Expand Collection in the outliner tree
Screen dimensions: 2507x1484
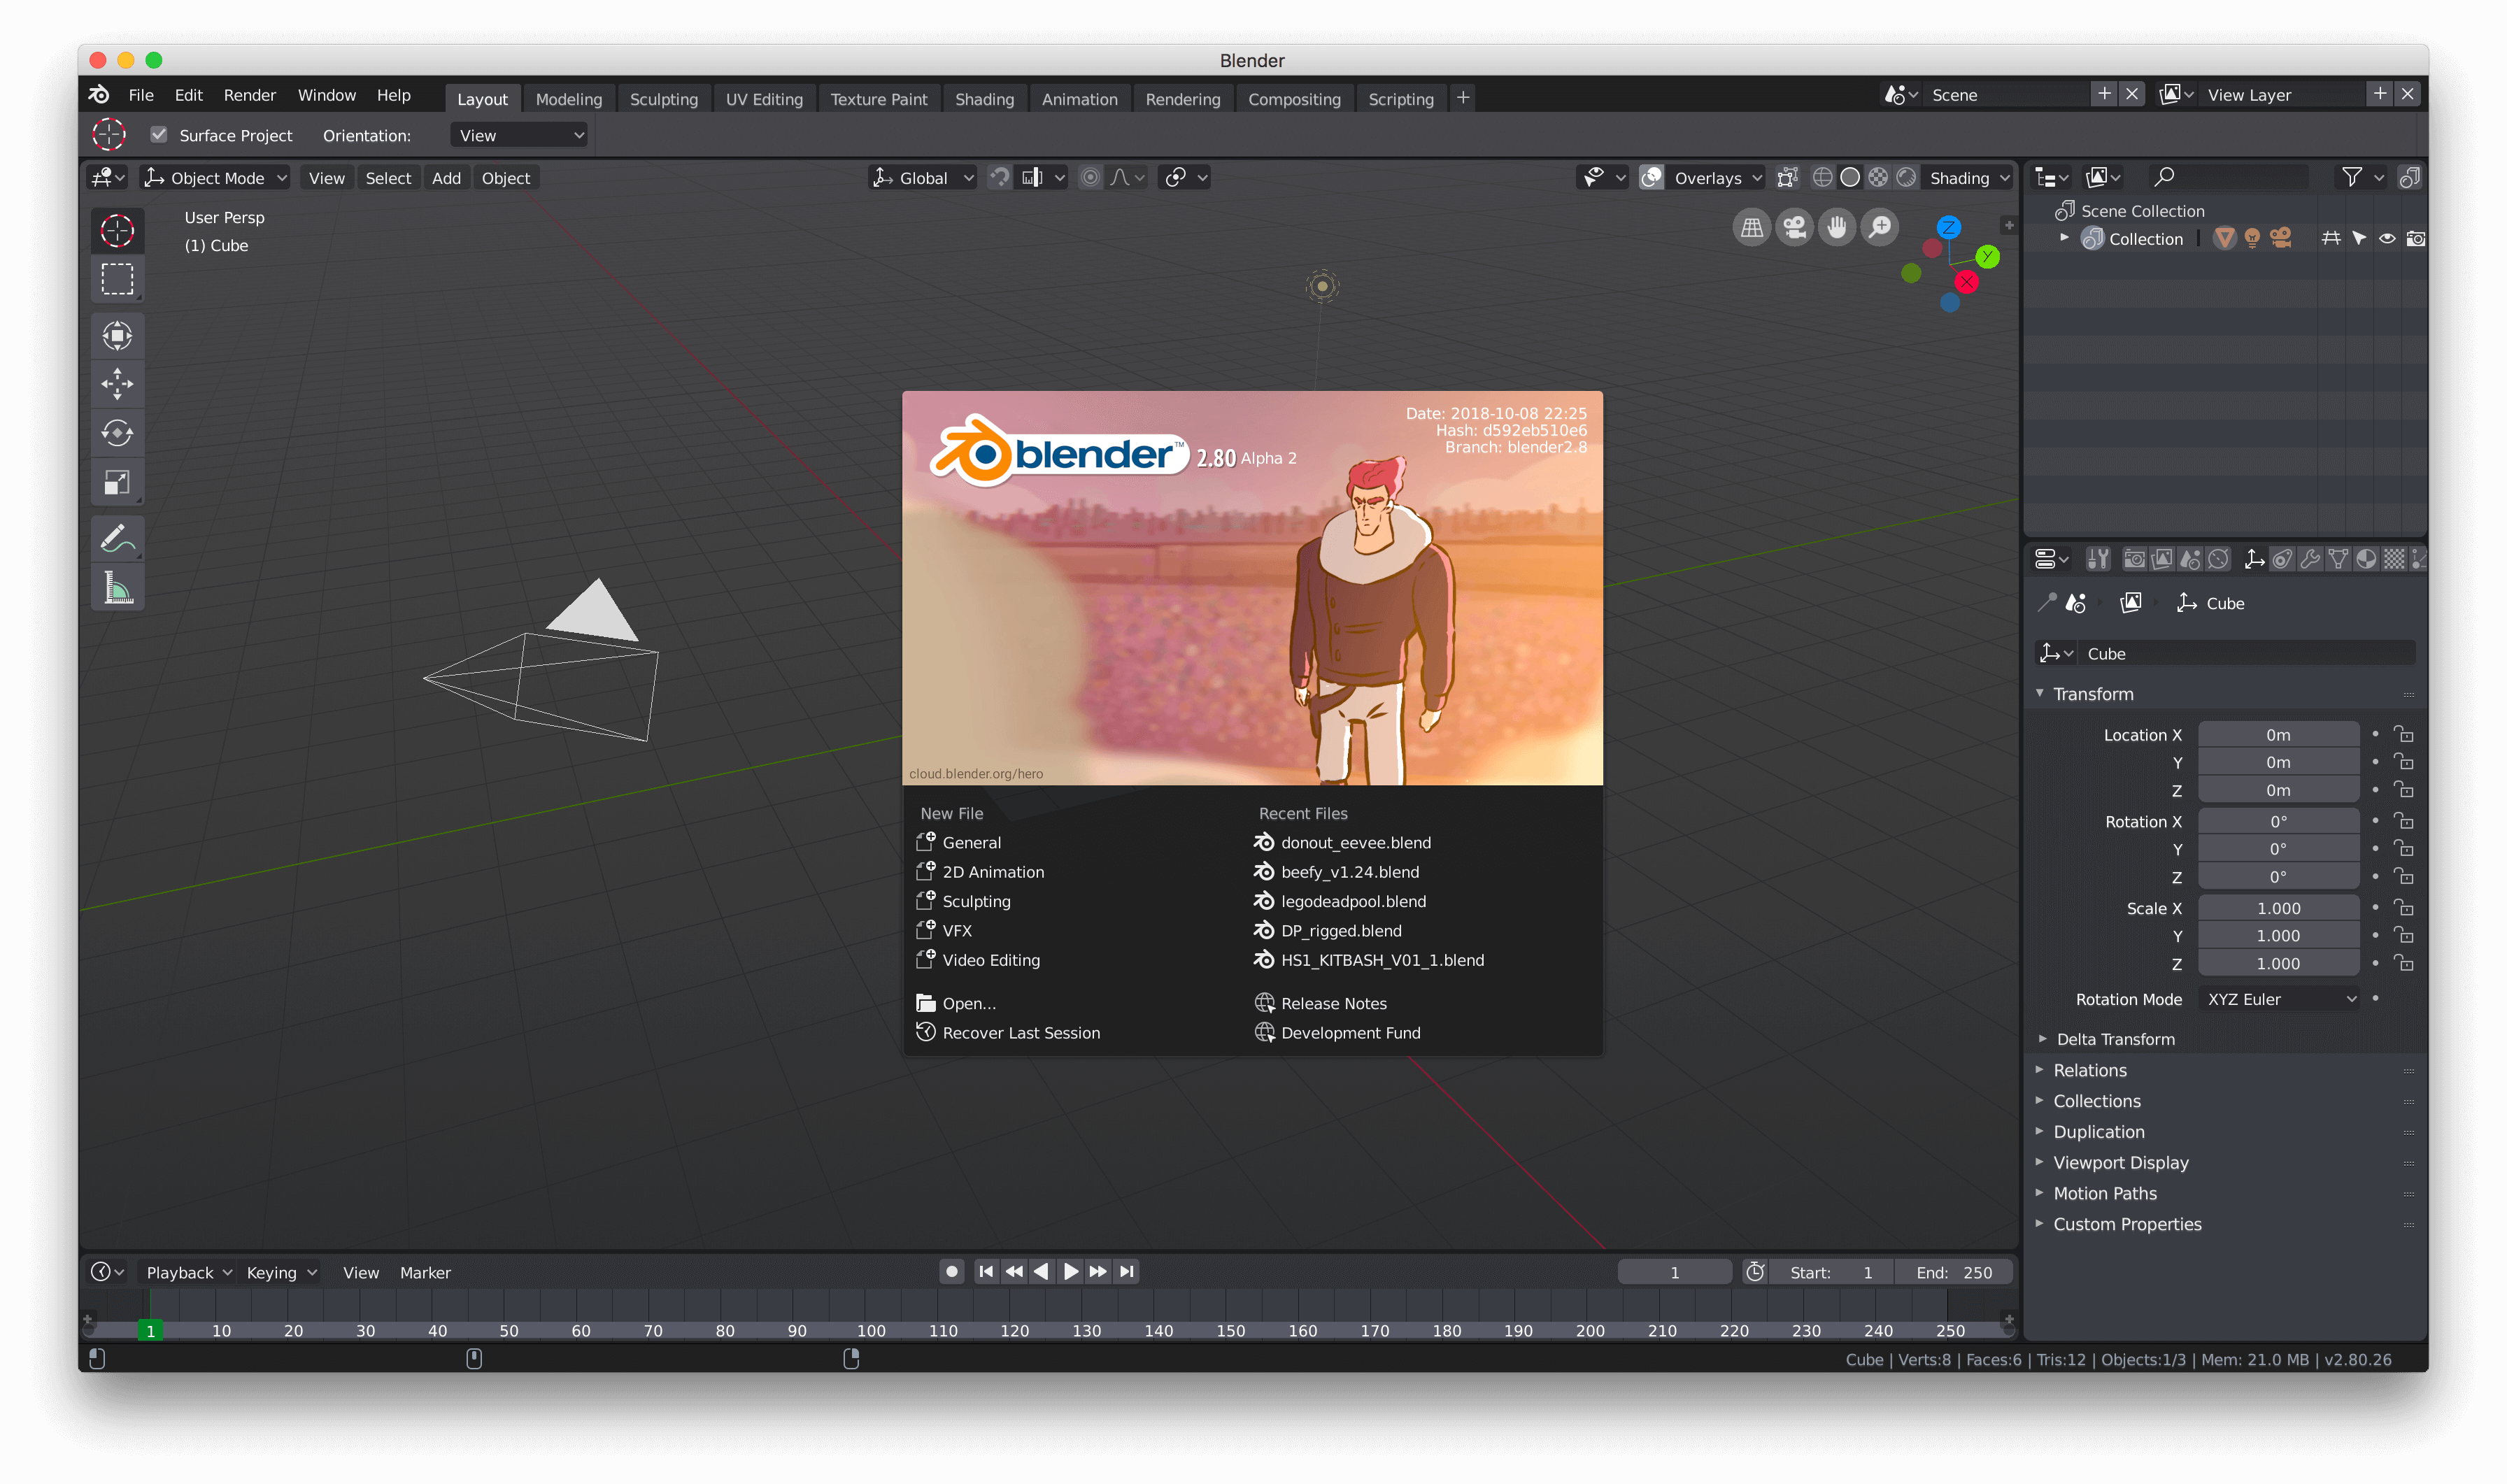tap(2064, 238)
